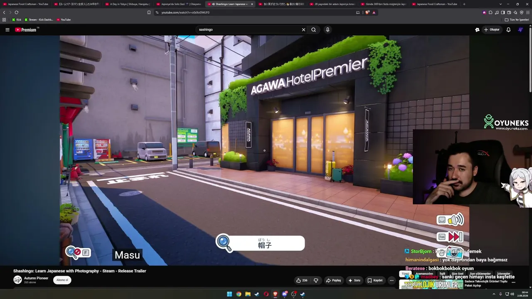Viewport: 532px width, 299px height.
Task: Open more actions ellipsis below video
Action: tap(392, 280)
